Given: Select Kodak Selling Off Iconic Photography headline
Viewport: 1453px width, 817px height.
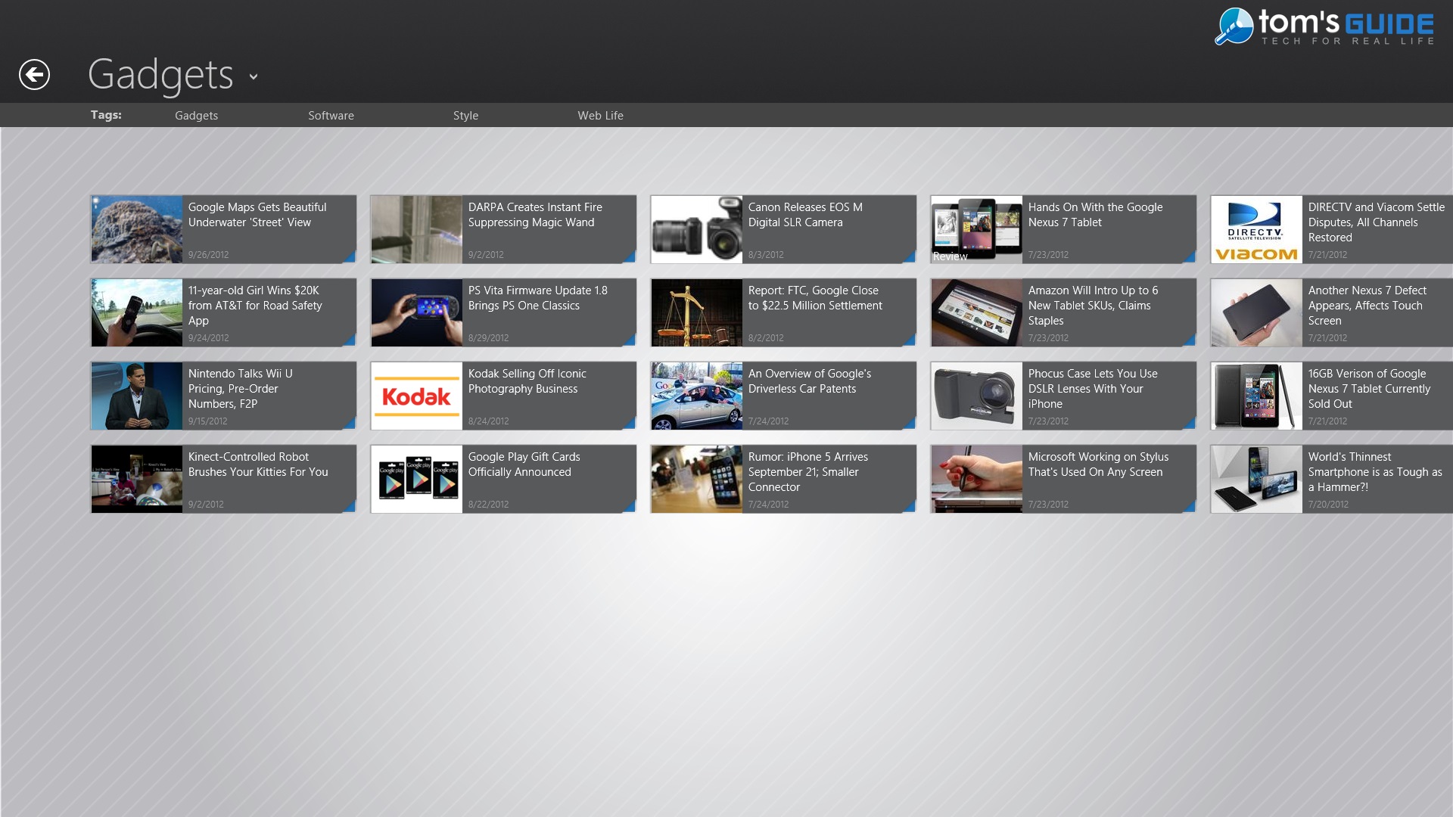Looking at the screenshot, I should (x=527, y=381).
